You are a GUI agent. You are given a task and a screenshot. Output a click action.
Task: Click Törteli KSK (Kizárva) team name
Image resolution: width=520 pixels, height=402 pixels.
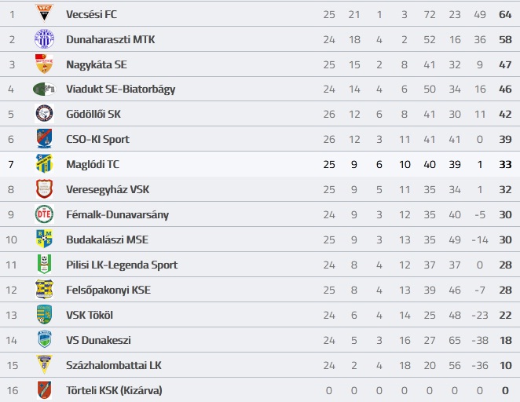click(114, 390)
